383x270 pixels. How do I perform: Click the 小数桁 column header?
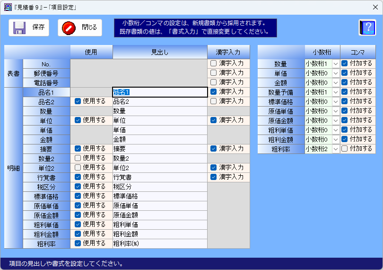click(322, 52)
